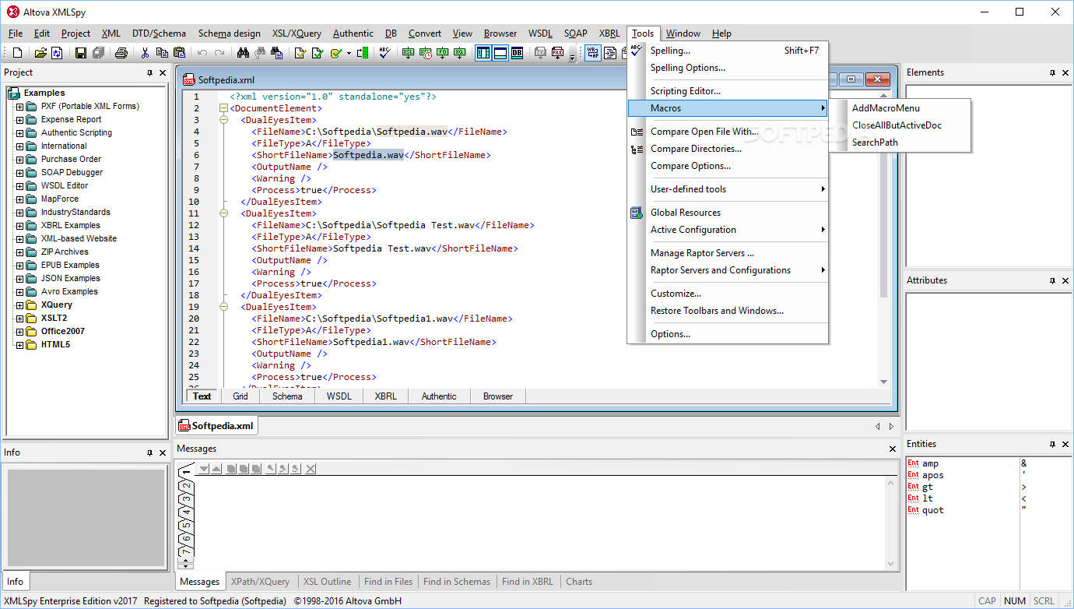Click the Compare Open File With icon
This screenshot has height=609, width=1074.
tap(637, 132)
